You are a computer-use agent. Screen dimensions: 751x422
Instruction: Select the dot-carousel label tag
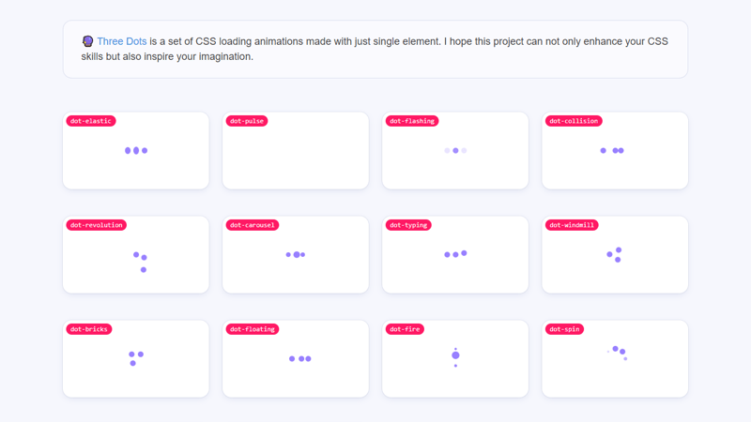[x=253, y=225]
